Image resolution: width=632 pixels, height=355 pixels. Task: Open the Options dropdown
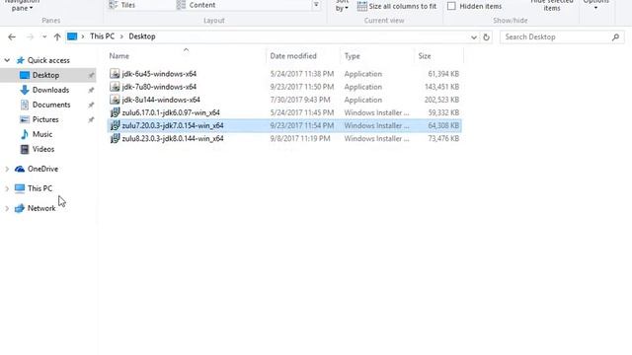pos(595,5)
